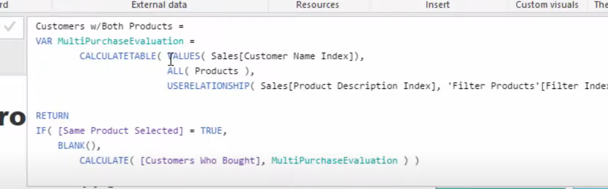Click the [Same Product Selected] measure reference

tap(120, 131)
